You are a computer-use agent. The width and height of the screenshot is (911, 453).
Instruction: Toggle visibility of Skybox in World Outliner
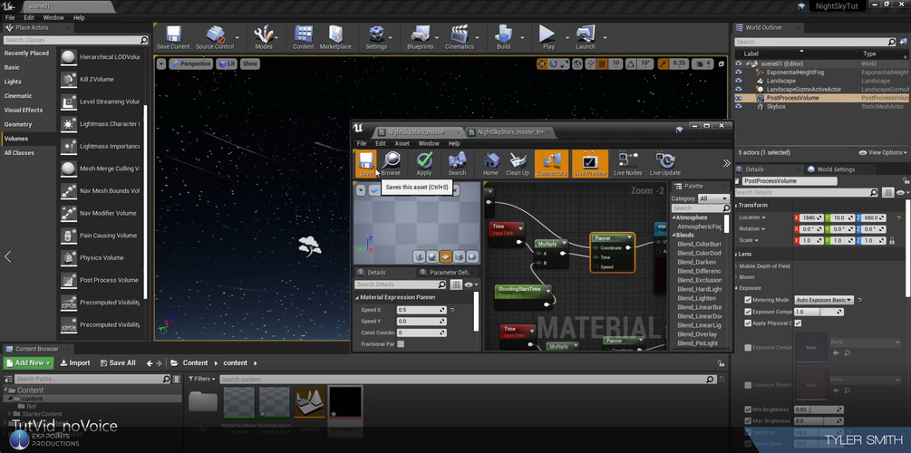[739, 107]
